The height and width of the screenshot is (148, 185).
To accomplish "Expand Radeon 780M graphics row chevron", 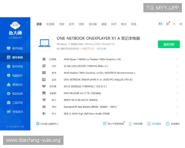I will tap(177, 73).
